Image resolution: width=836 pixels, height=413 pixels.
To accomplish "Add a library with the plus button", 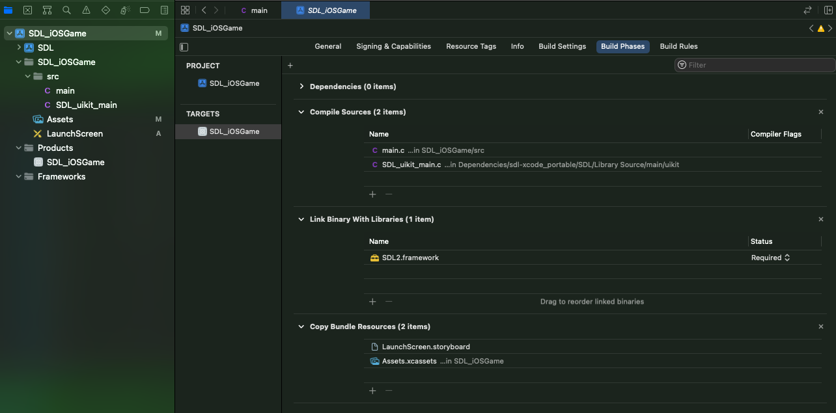I will point(372,302).
